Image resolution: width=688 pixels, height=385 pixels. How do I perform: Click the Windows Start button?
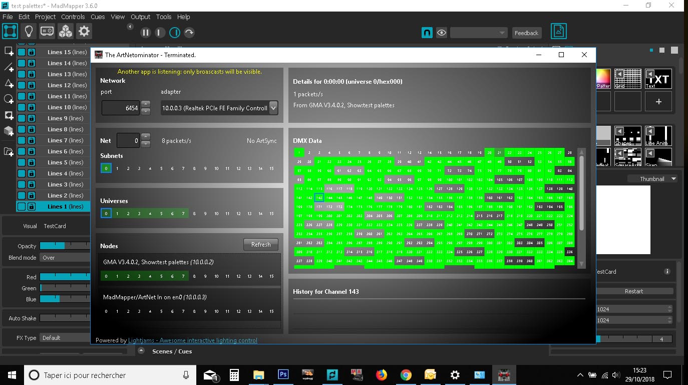coord(12,374)
